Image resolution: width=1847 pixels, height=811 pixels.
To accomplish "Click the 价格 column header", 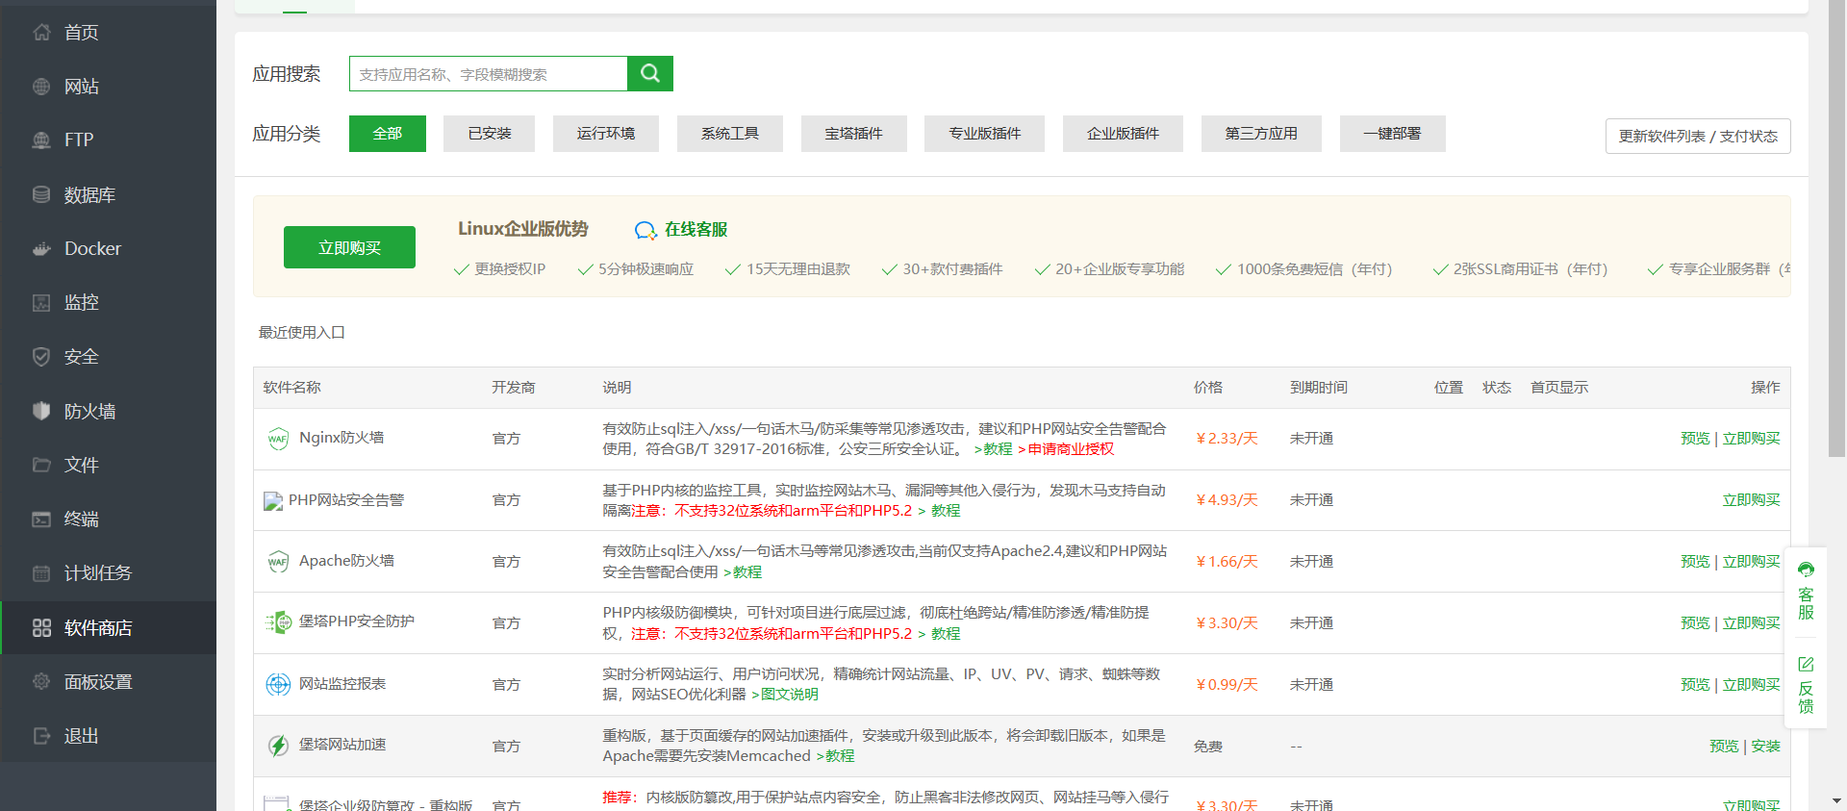I will [1208, 388].
